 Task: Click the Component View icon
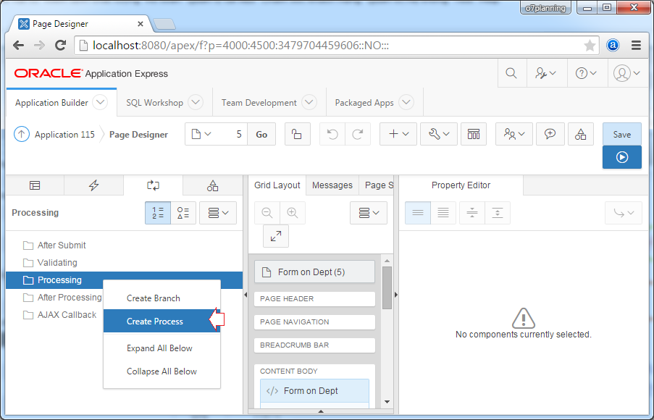click(474, 134)
